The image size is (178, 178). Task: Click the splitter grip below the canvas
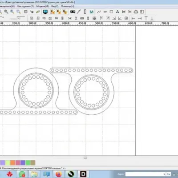(85, 158)
